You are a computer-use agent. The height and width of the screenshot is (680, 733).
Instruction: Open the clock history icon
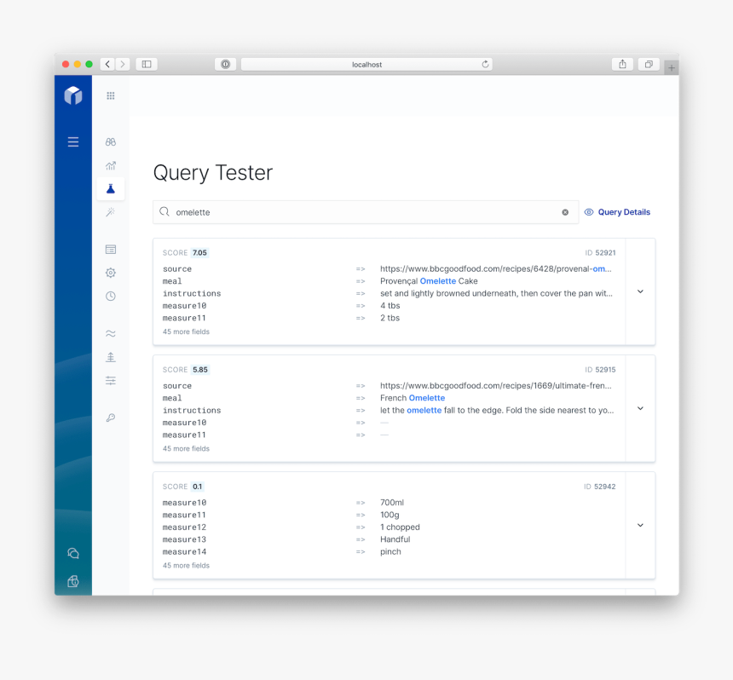click(110, 297)
